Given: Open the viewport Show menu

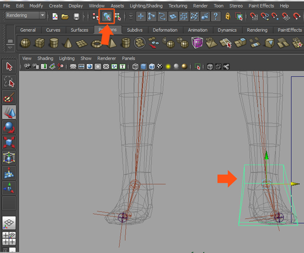Looking at the screenshot, I should 86,58.
